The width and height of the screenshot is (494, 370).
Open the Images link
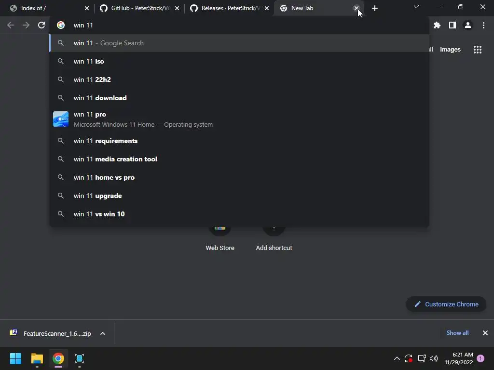[x=450, y=50]
